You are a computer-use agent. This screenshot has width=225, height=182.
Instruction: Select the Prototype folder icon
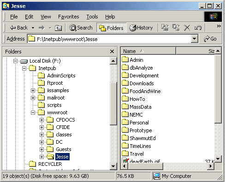pos(125,130)
